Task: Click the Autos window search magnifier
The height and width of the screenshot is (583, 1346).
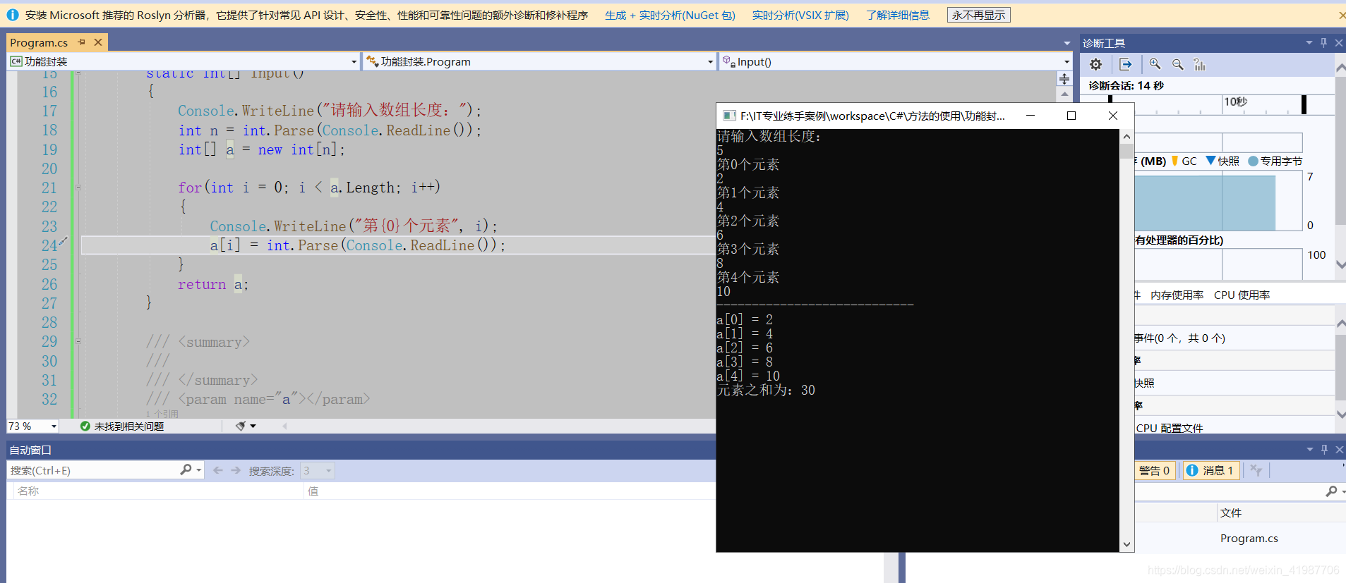Action: tap(186, 470)
